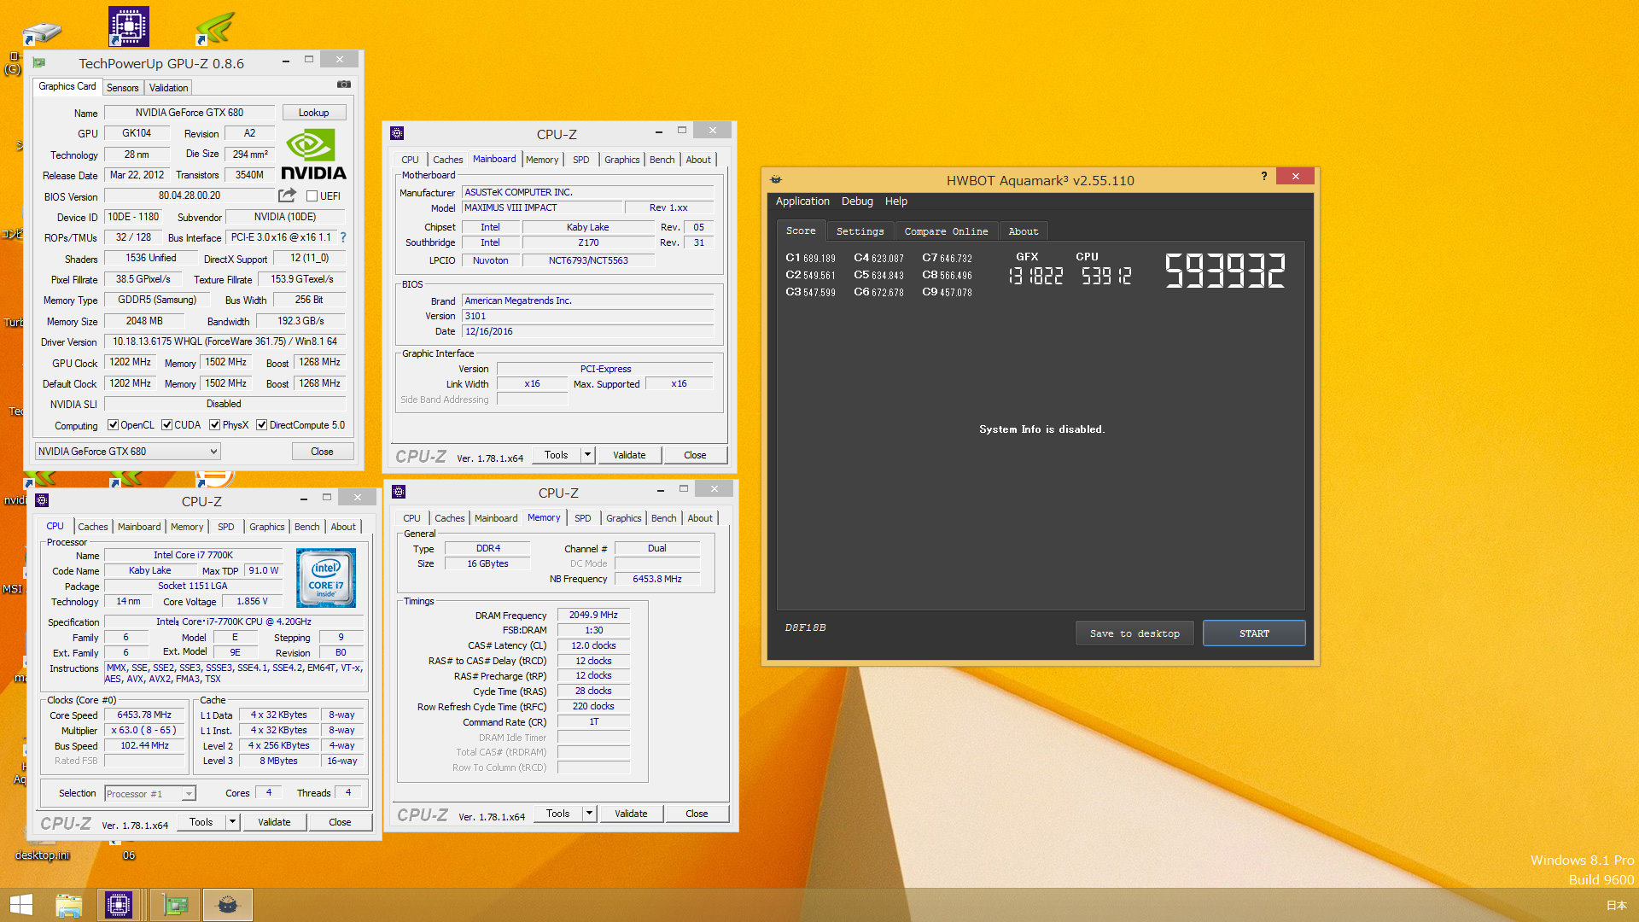Click Validate in the Mainboard CPU-Z window
The image size is (1639, 922).
pos(629,455)
